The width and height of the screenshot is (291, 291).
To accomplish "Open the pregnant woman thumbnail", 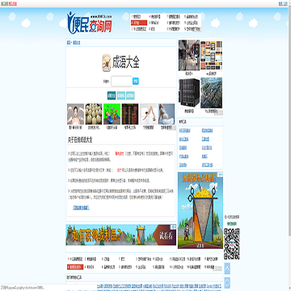I will point(167,114).
